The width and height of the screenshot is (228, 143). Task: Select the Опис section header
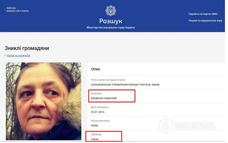pos(96,69)
